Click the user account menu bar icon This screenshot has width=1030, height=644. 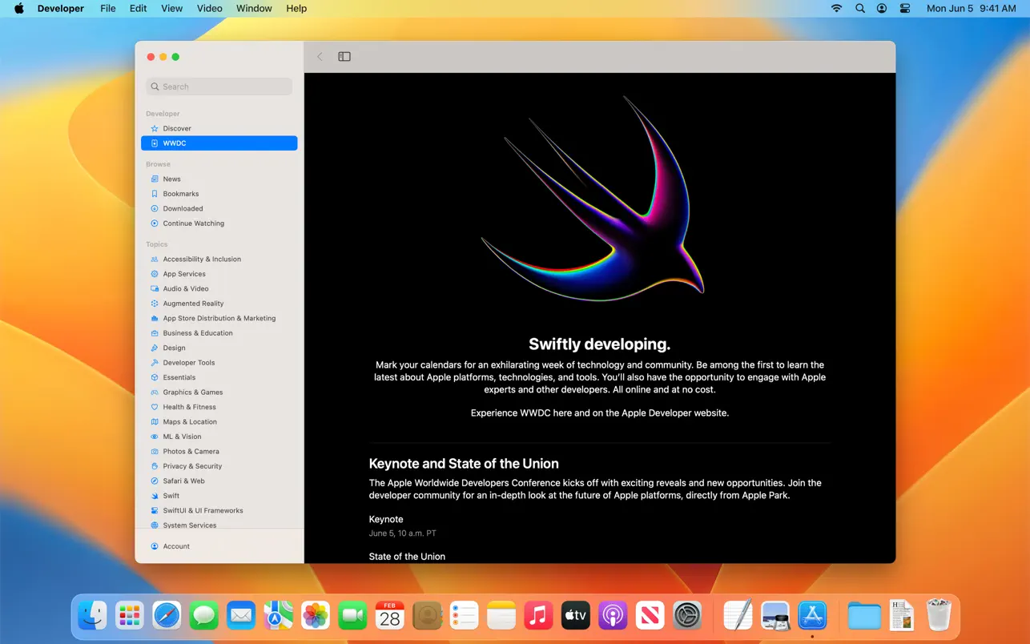pos(882,8)
